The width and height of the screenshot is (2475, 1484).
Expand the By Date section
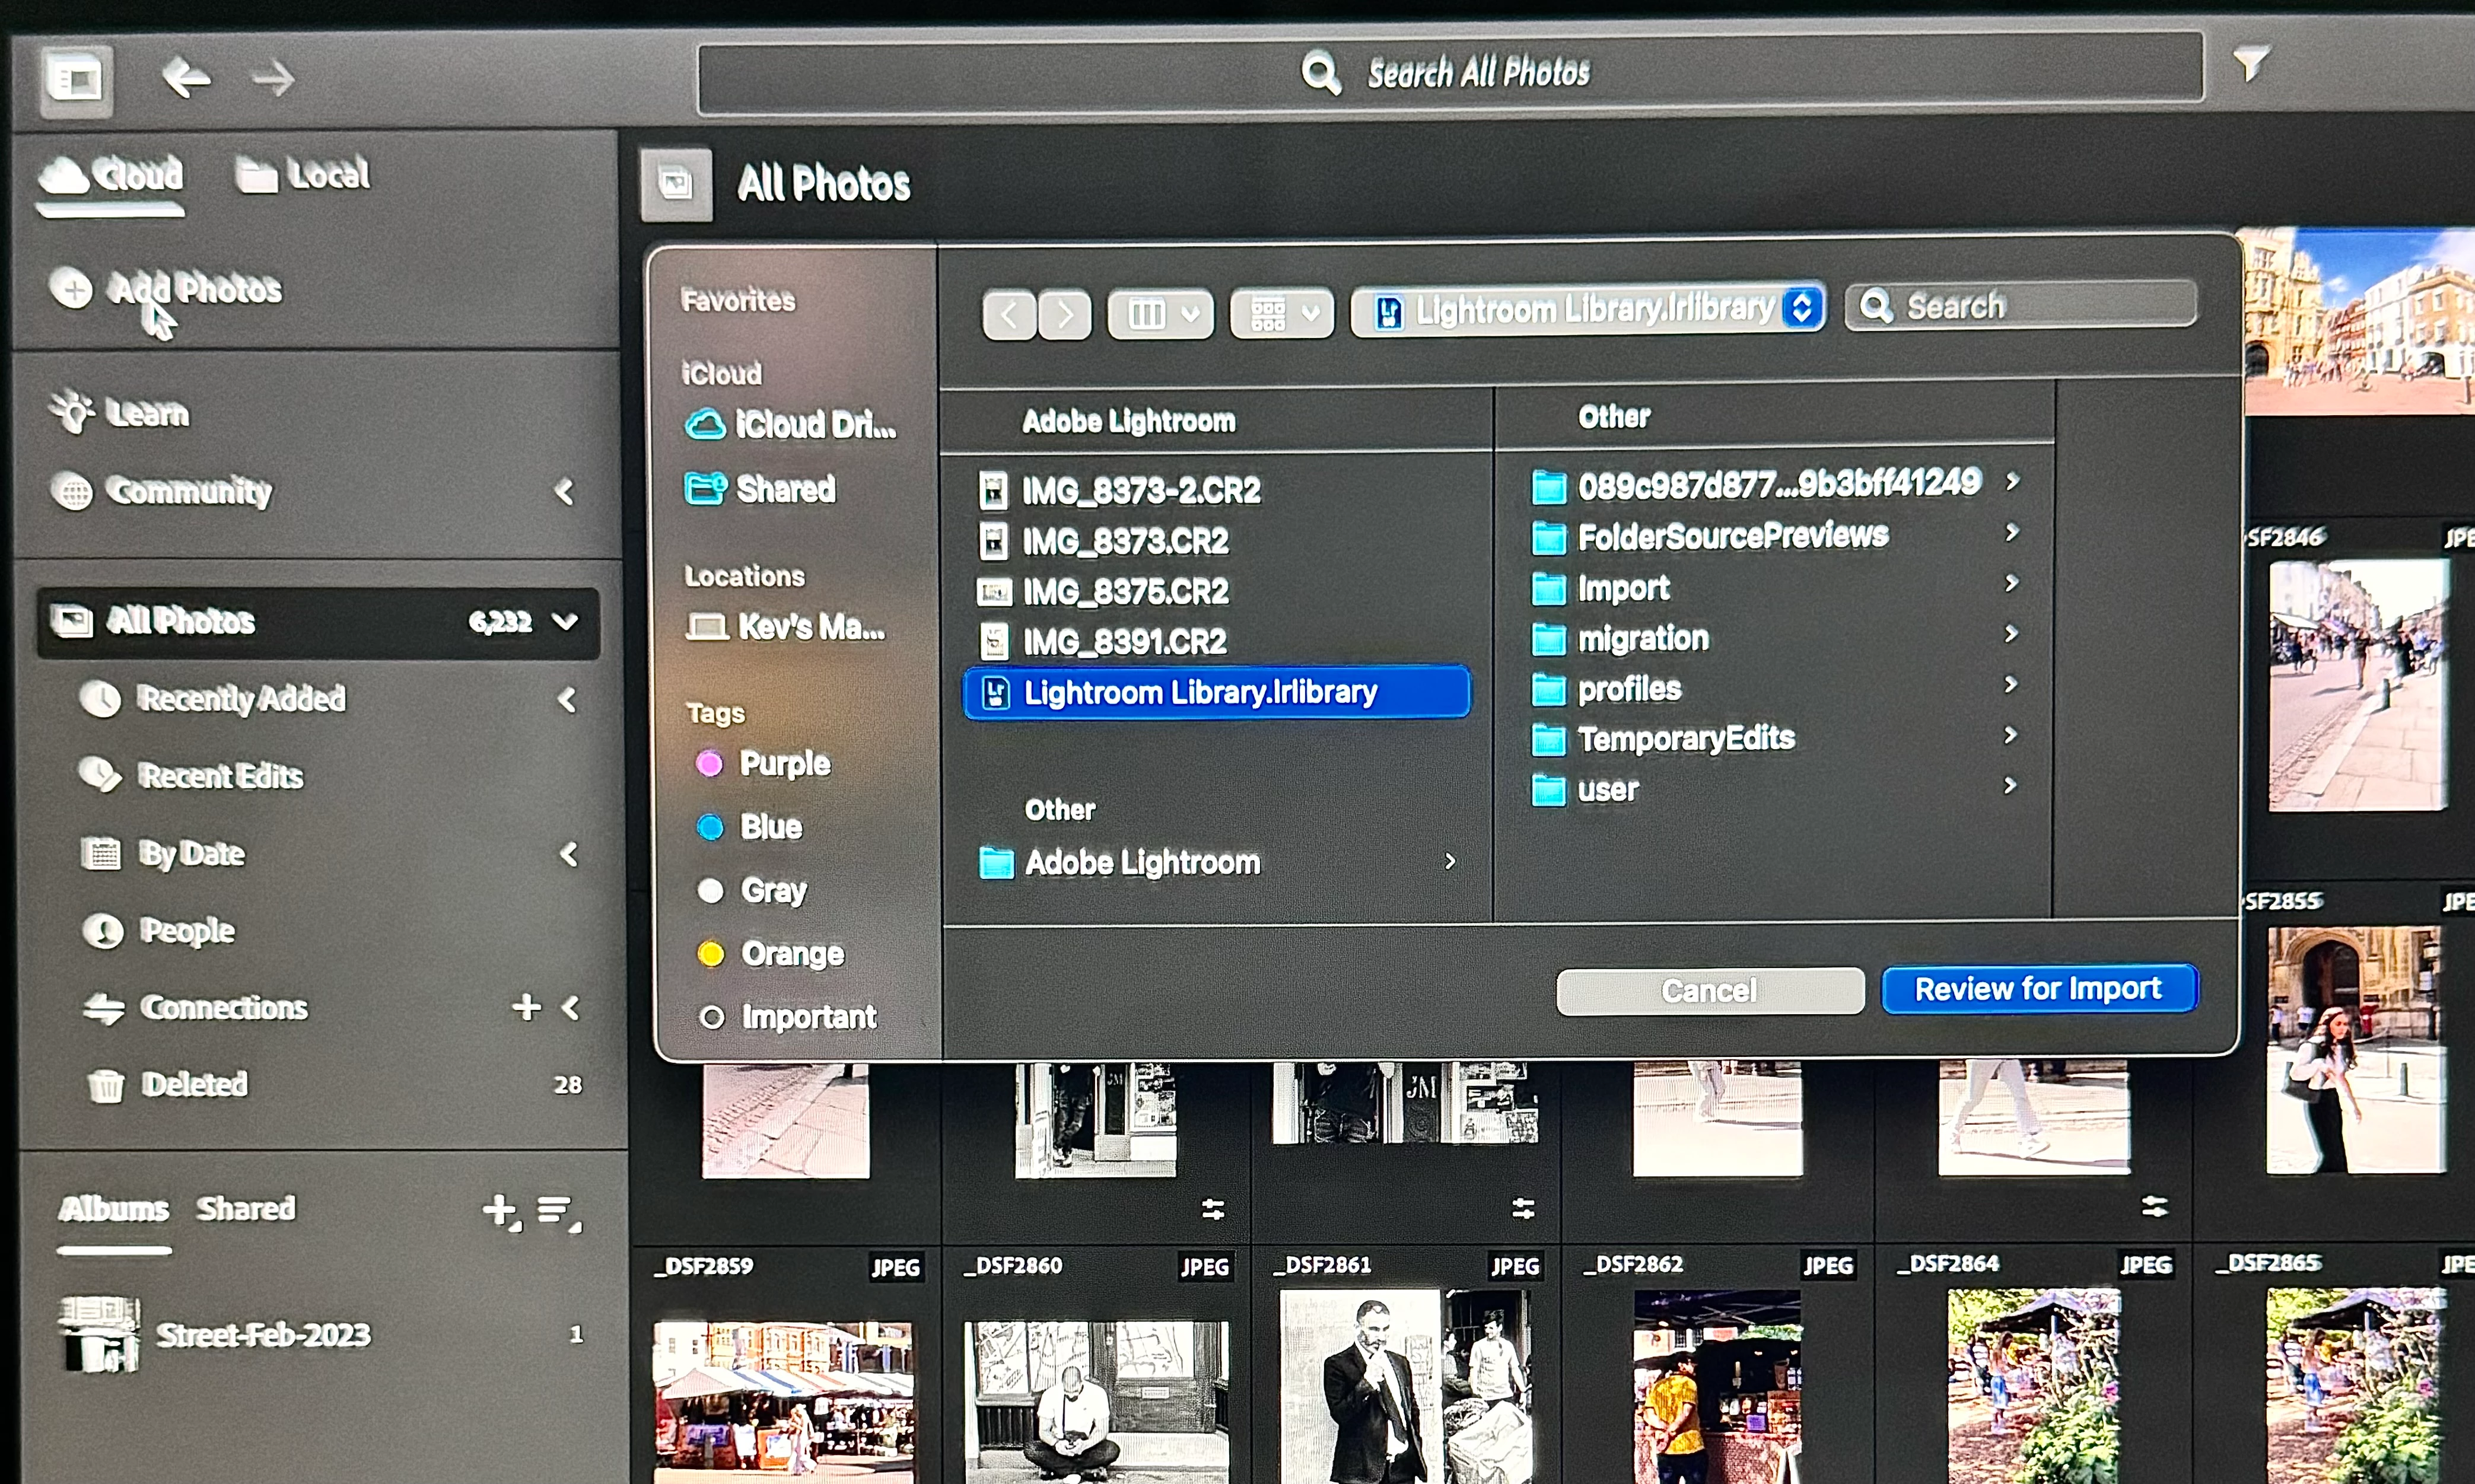[568, 855]
